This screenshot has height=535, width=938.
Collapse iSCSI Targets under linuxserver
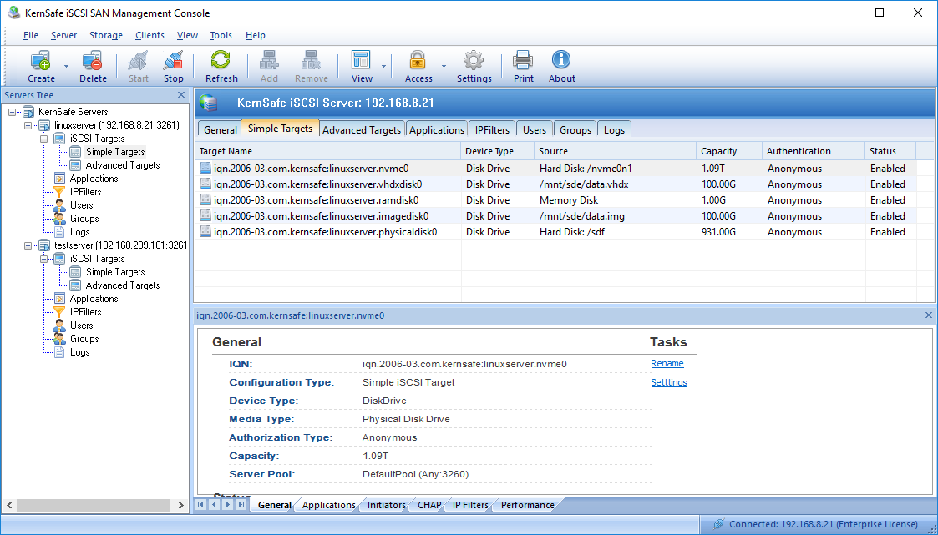[x=43, y=139]
